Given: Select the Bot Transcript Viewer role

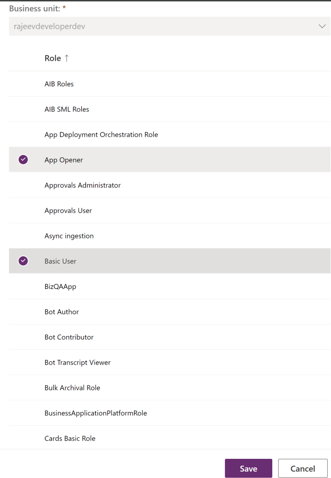Looking at the screenshot, I should click(77, 362).
